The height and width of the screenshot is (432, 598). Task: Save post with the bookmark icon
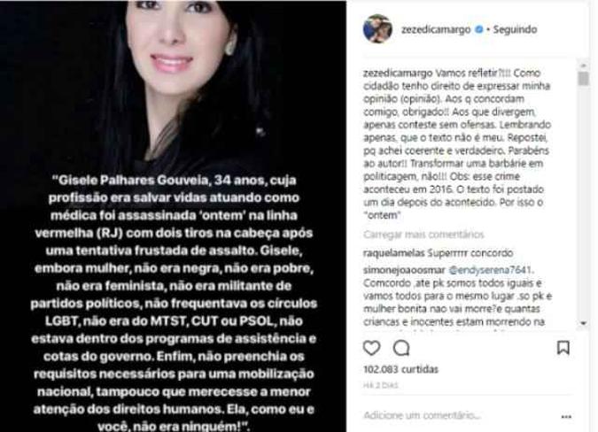pyautogui.click(x=563, y=347)
